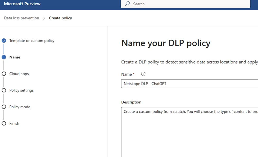Click the Microsoft Purview title
The image size is (258, 157).
point(22,4)
